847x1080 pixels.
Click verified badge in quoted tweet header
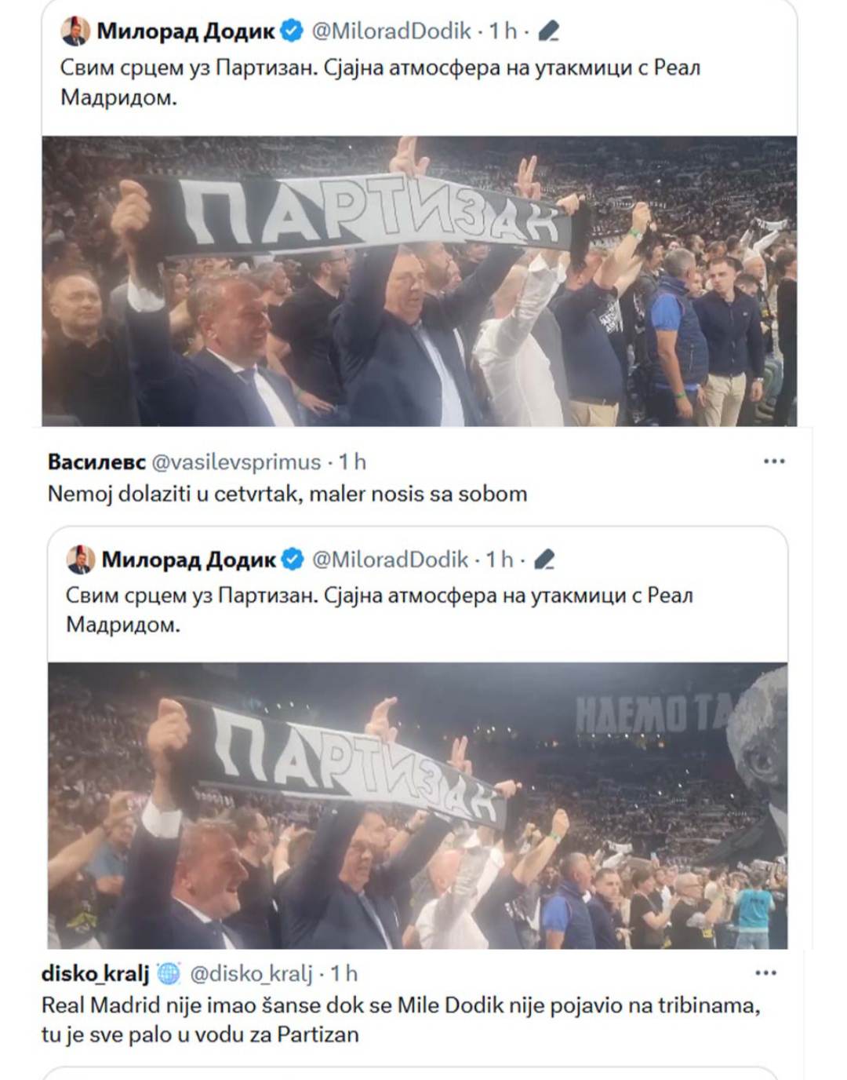coord(293,560)
